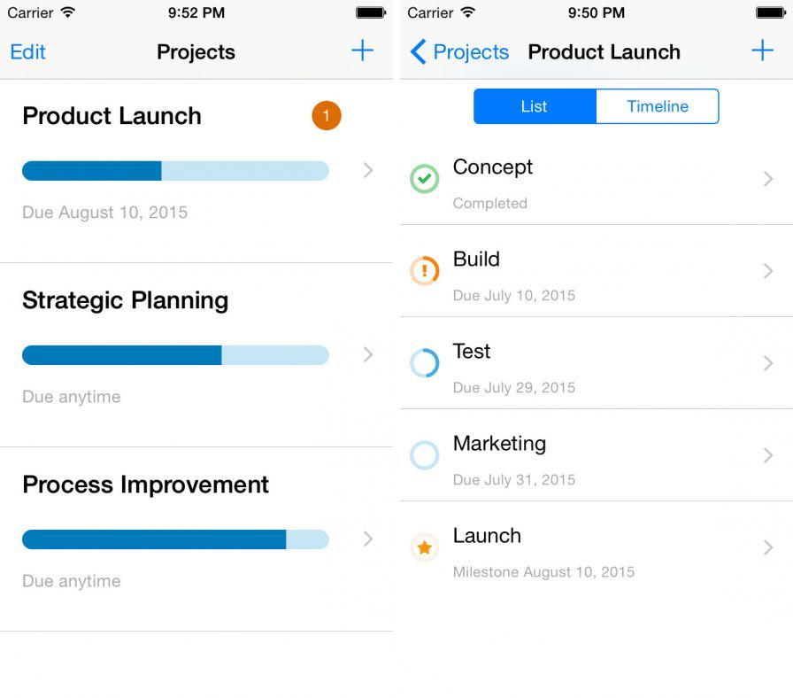The height and width of the screenshot is (698, 793).
Task: Select the Process Improvement project title
Action: coord(145,485)
